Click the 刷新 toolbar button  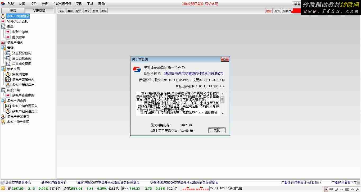104,11
